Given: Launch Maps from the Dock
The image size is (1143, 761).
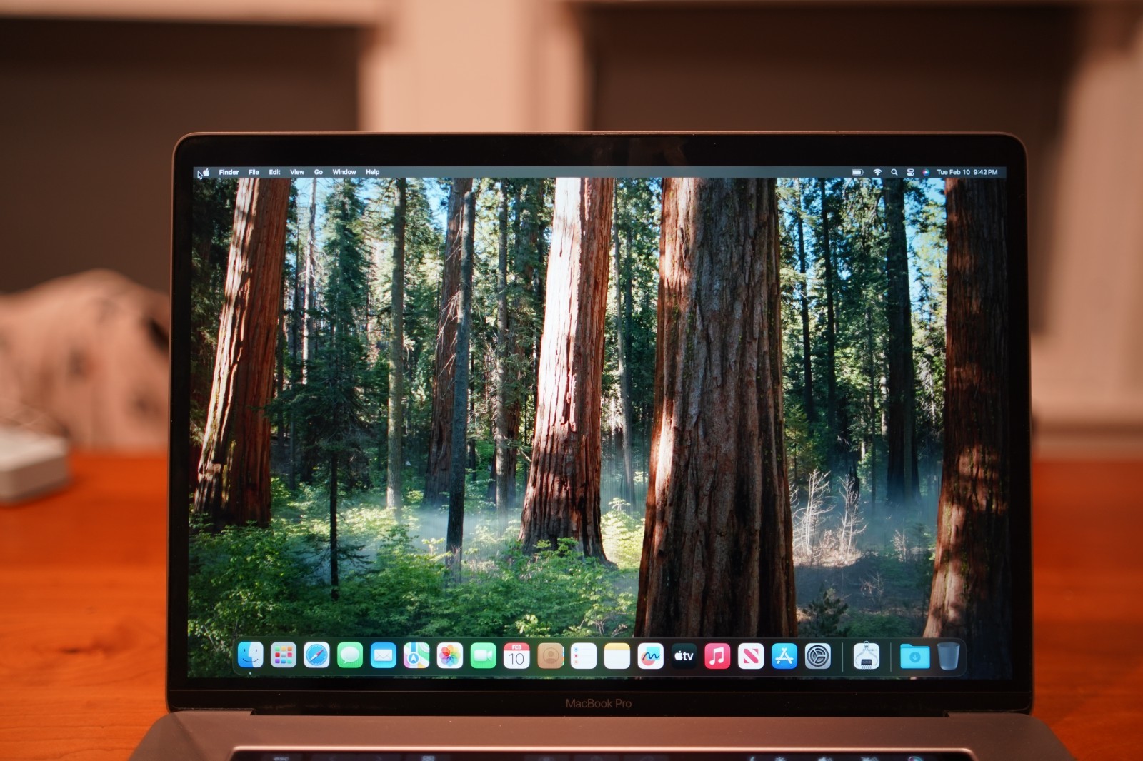Looking at the screenshot, I should [416, 655].
